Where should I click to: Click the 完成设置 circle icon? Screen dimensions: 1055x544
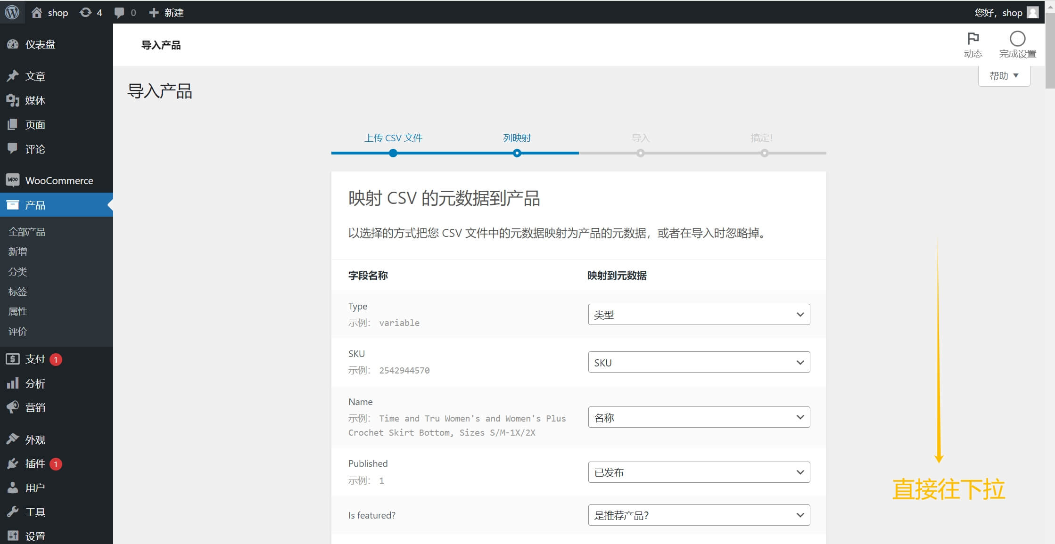(x=1017, y=38)
